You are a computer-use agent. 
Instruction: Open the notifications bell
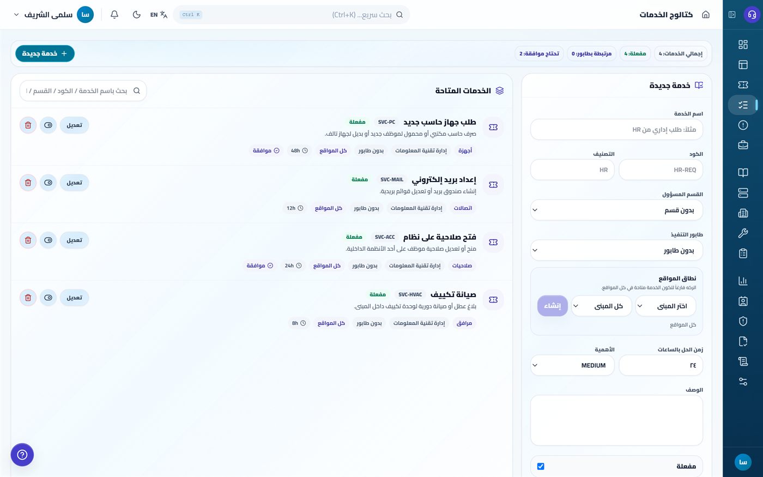(x=114, y=15)
